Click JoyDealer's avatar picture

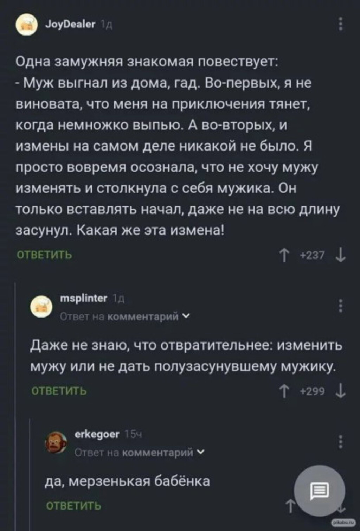(x=26, y=25)
